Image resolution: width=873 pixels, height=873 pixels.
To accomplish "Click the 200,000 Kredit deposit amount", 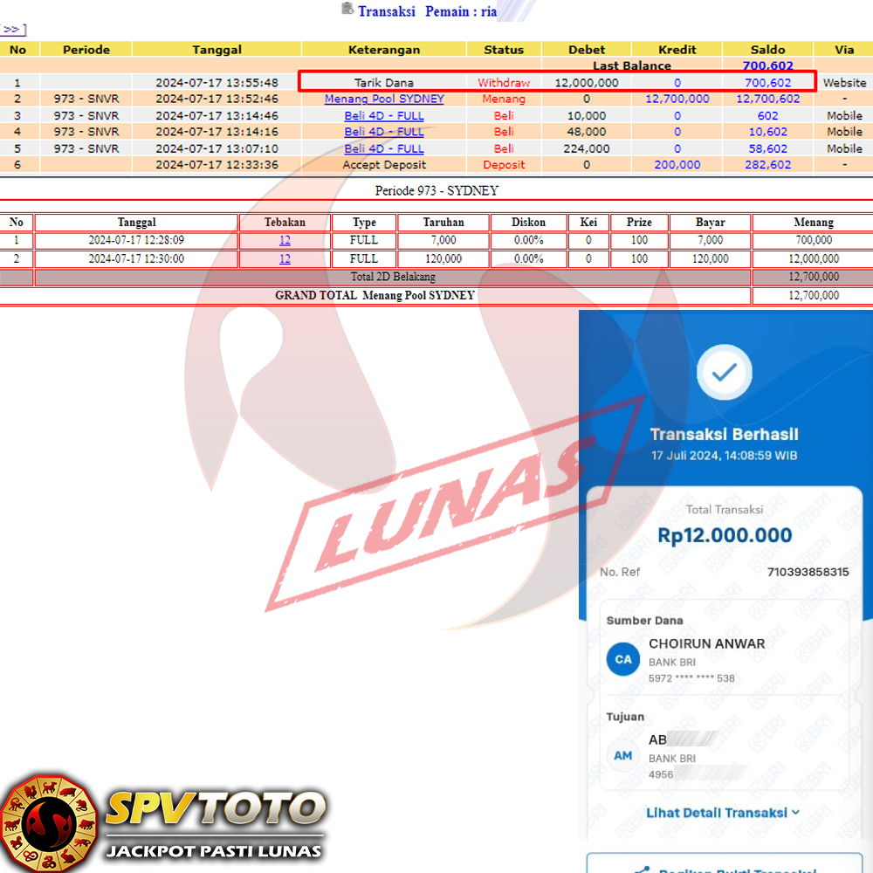I will (x=677, y=164).
